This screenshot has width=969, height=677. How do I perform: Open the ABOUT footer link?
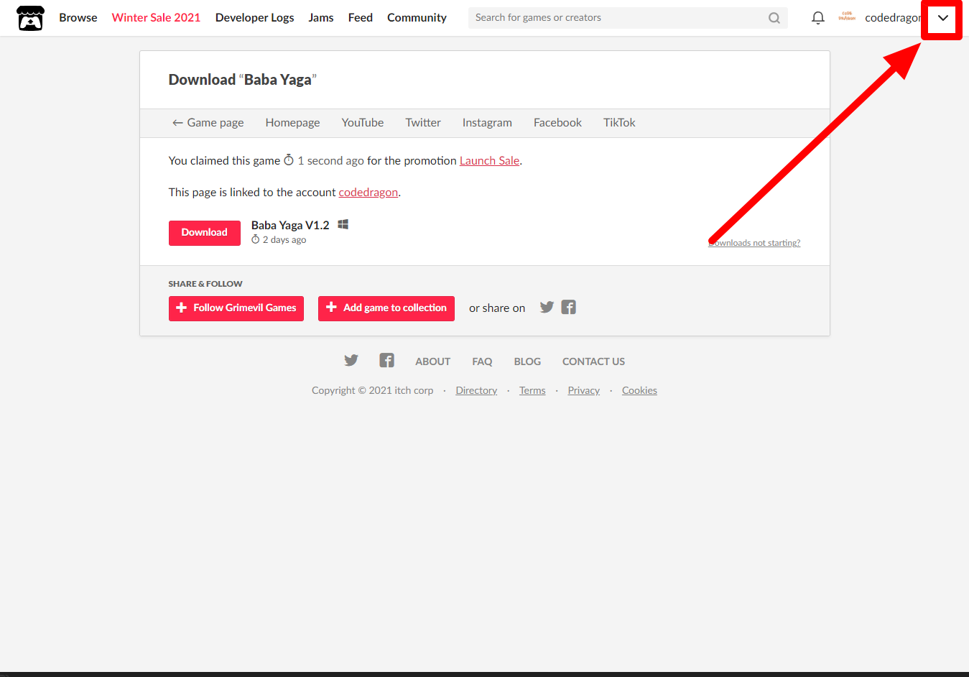(432, 361)
